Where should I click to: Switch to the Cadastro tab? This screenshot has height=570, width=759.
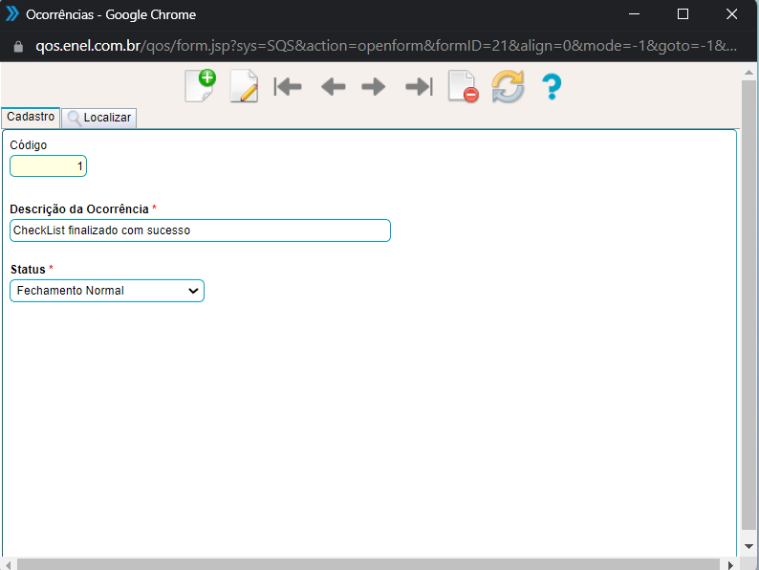coord(31,117)
